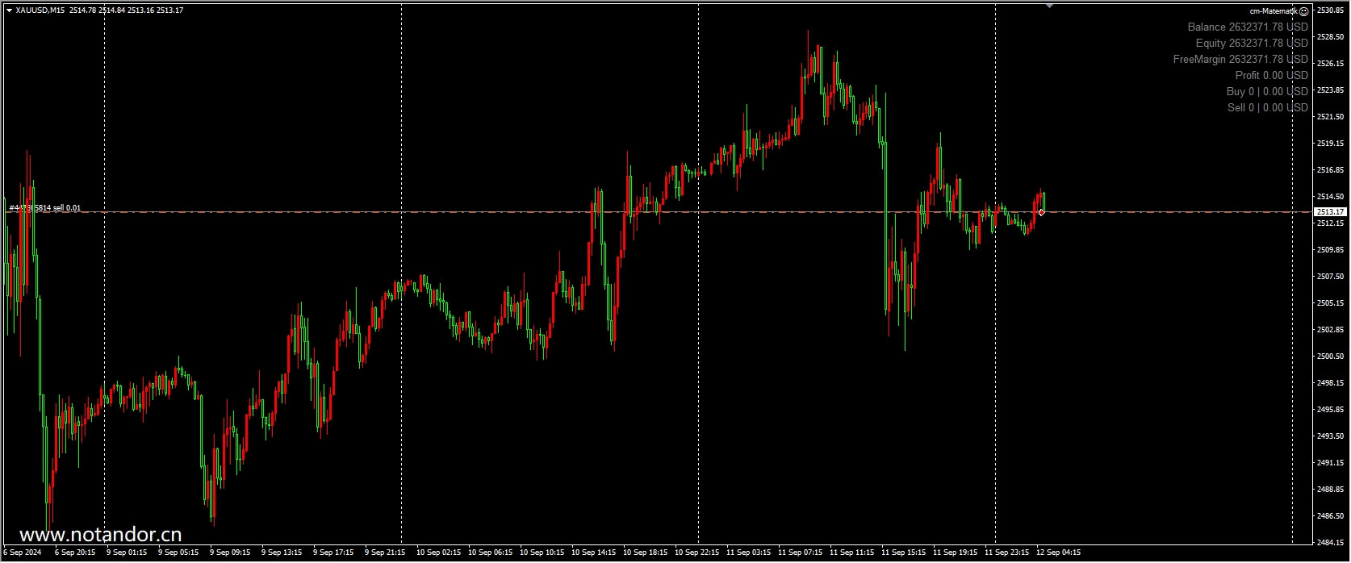This screenshot has width=1351, height=563.
Task: Select the sell 0.01 order line label
Action: pyautogui.click(x=45, y=208)
